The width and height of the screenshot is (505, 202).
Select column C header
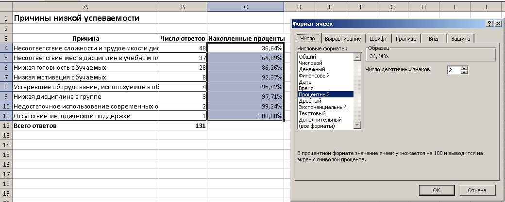coord(245,7)
